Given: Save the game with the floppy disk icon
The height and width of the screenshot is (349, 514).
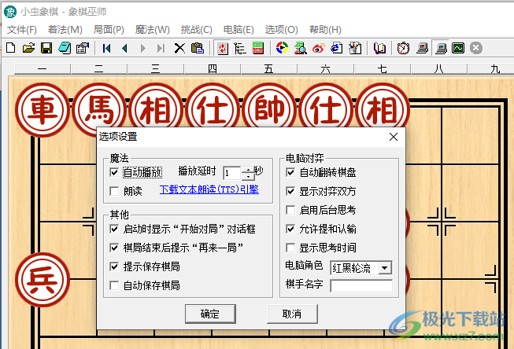Looking at the screenshot, I should [x=46, y=48].
